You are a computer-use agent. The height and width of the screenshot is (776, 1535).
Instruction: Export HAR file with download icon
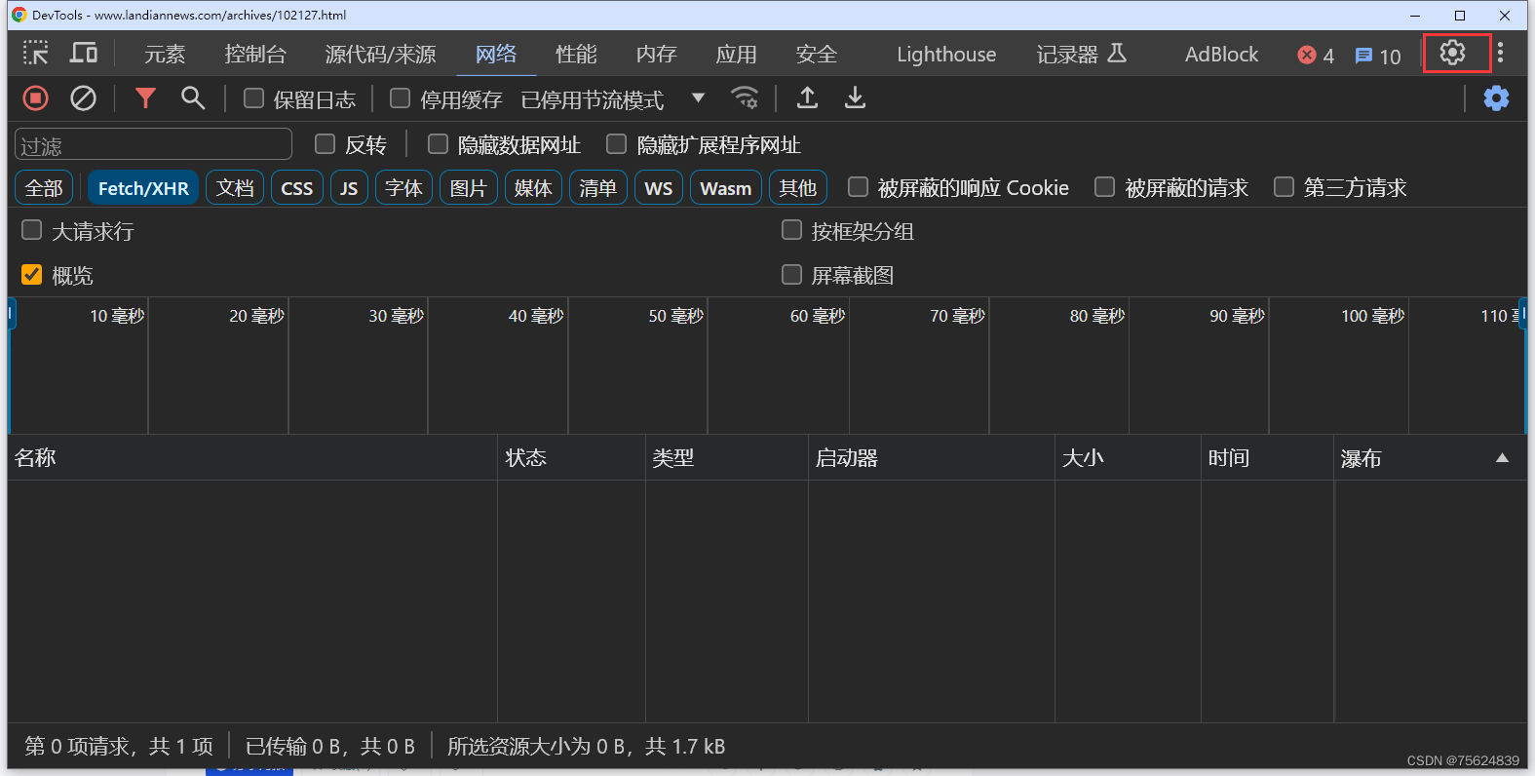point(855,98)
